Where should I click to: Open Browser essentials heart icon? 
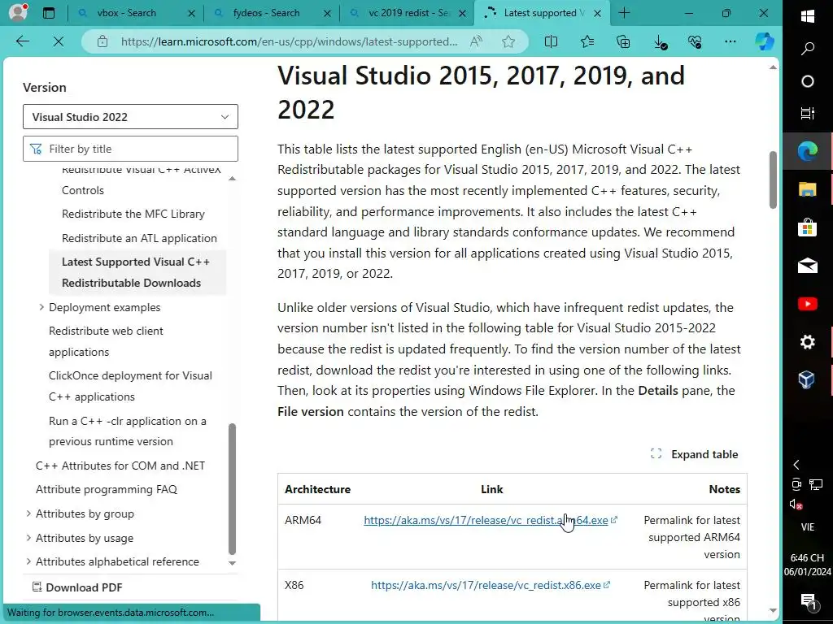pyautogui.click(x=695, y=41)
